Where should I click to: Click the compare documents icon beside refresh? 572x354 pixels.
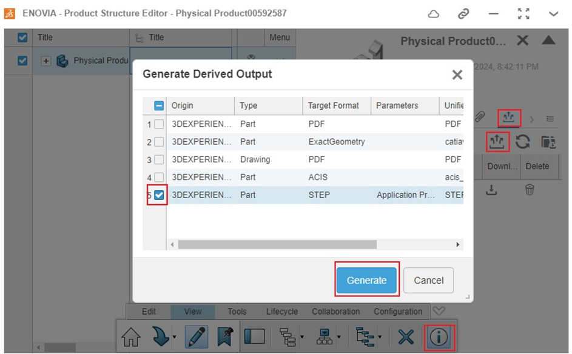point(548,142)
